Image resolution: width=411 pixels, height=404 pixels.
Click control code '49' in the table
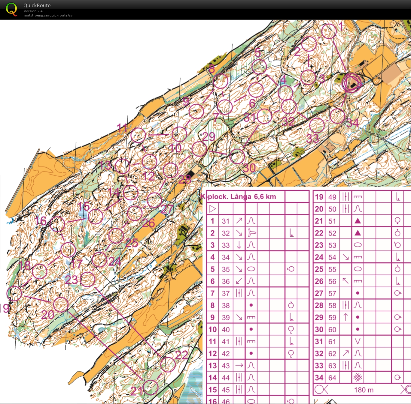click(x=332, y=197)
